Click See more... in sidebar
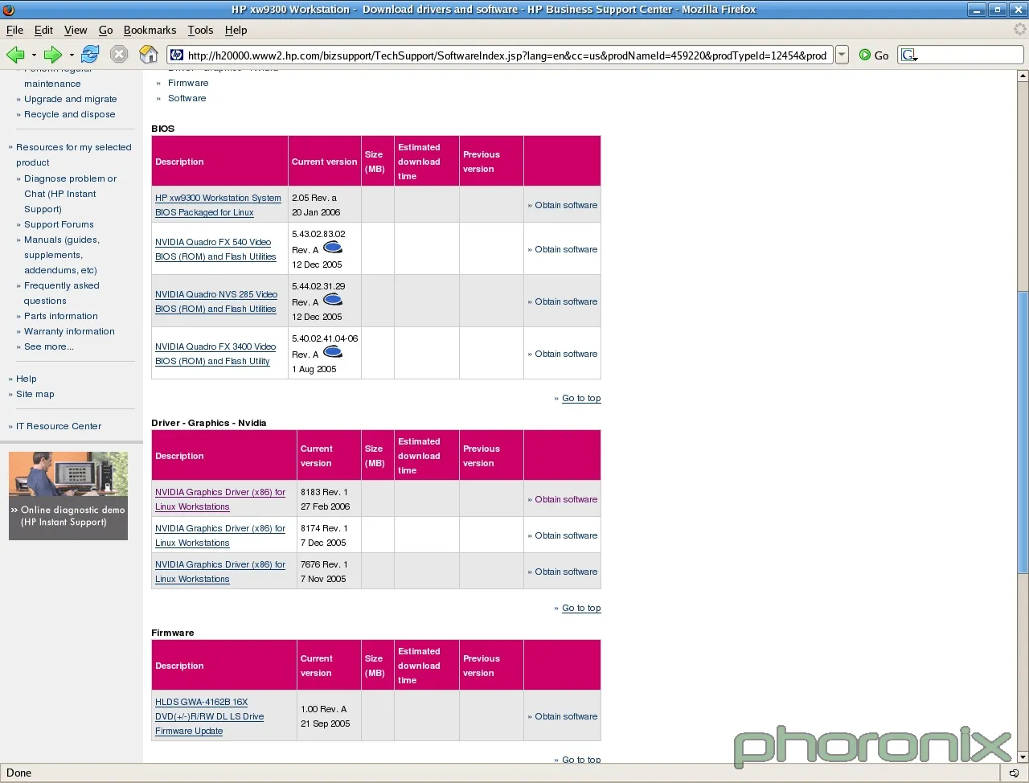 coord(49,346)
